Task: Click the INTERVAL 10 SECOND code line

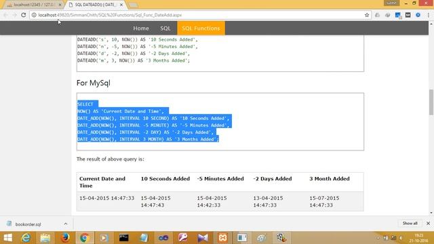Action: [153, 118]
